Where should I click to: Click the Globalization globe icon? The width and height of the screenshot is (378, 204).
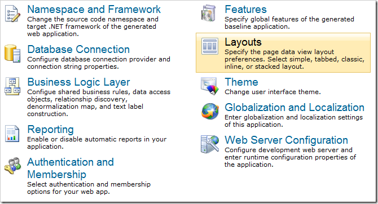coord(210,111)
